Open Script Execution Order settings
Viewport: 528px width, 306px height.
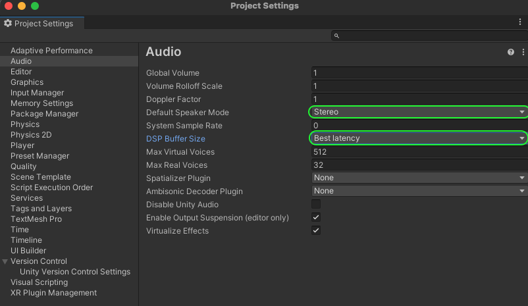click(x=51, y=187)
